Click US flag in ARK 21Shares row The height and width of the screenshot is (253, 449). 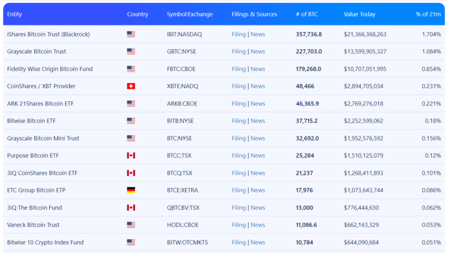point(131,104)
